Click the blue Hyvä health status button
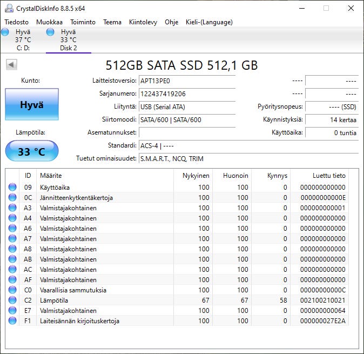Image resolution: width=364 pixels, height=354 pixels. point(32,105)
